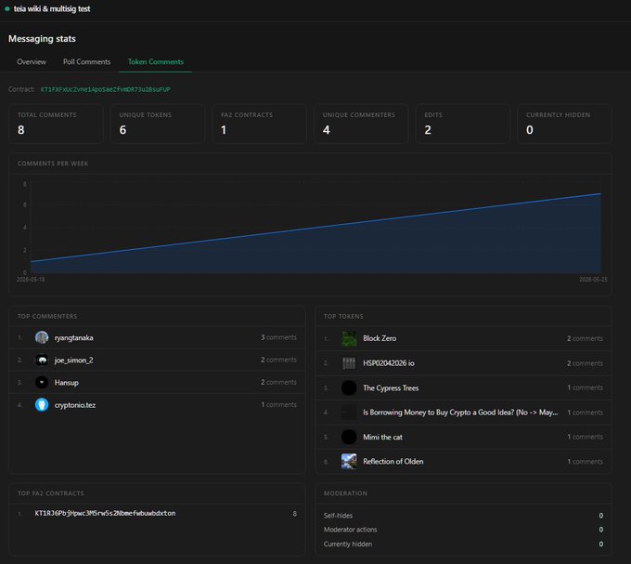
Task: Open the Is Borrowing Money token thumbnail
Action: [349, 413]
